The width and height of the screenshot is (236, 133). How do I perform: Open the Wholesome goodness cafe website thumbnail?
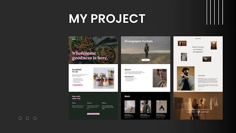coord(93,78)
